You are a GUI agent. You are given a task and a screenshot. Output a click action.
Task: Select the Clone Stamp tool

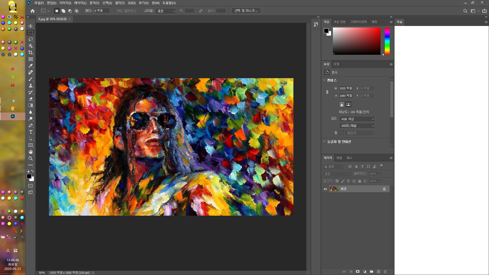pos(31,86)
